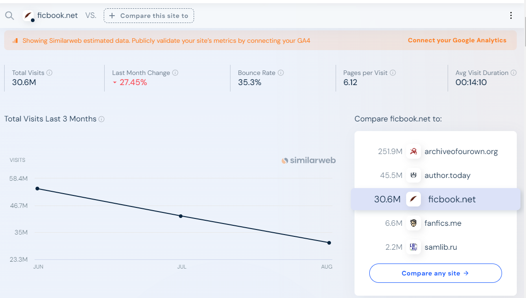Click the ficbook.net feather favicon in header
526x298 pixels.
[28, 16]
